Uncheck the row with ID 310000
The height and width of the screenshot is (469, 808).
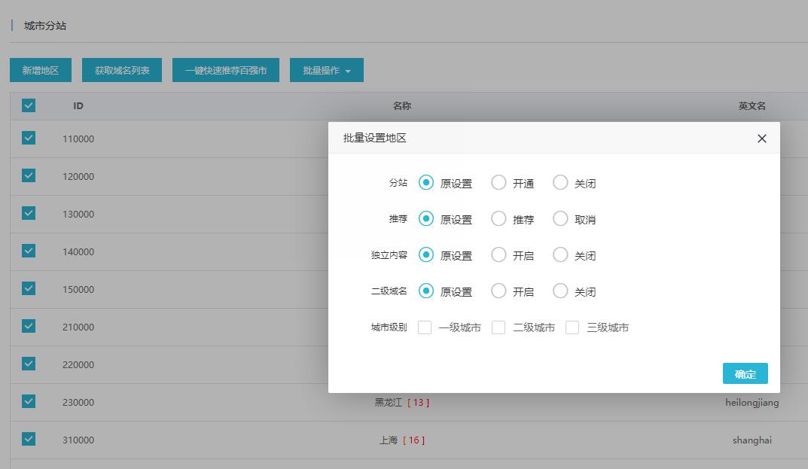pos(29,440)
